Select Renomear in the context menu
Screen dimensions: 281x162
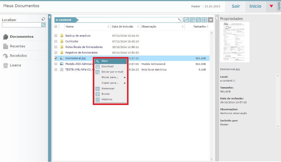point(108,89)
